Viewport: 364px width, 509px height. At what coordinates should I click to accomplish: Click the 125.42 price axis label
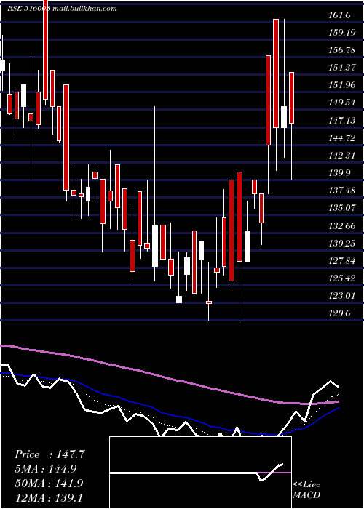342,278
